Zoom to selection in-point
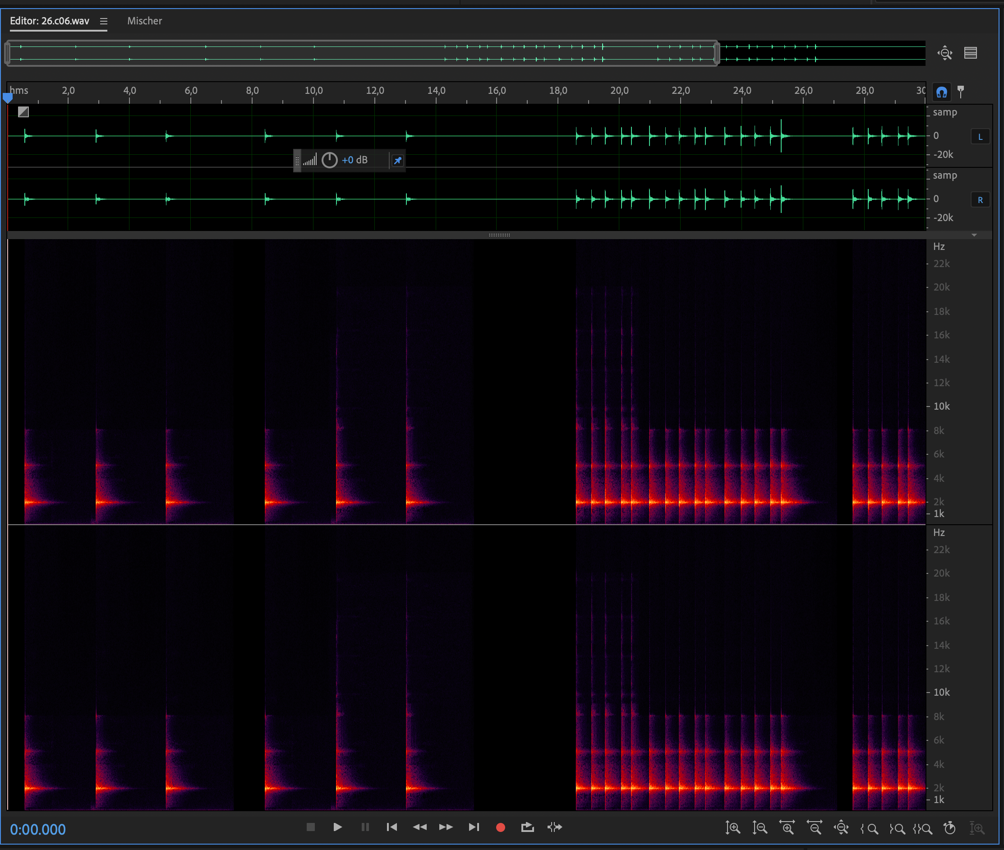The width and height of the screenshot is (1004, 850). tap(870, 828)
